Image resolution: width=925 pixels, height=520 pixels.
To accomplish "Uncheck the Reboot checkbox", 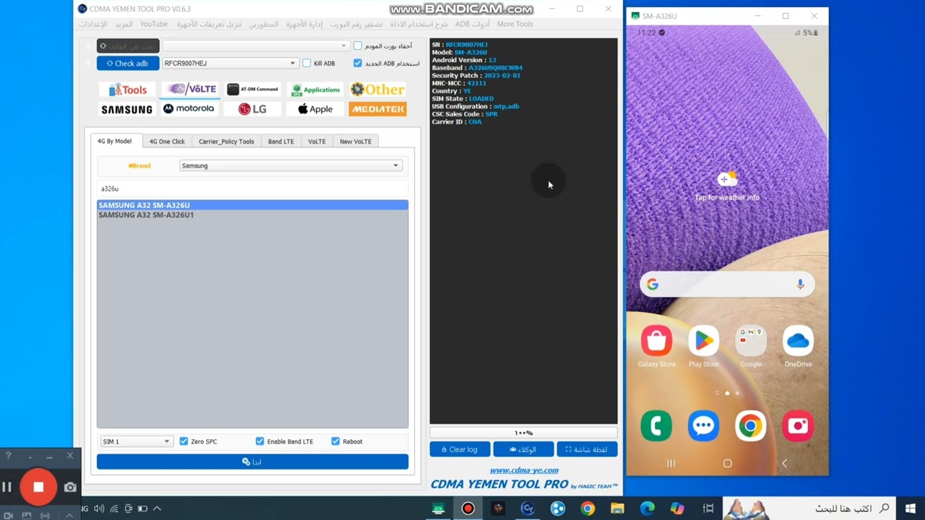I will [335, 441].
